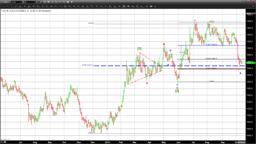Click the clock icon beside the interval box

point(37,2)
